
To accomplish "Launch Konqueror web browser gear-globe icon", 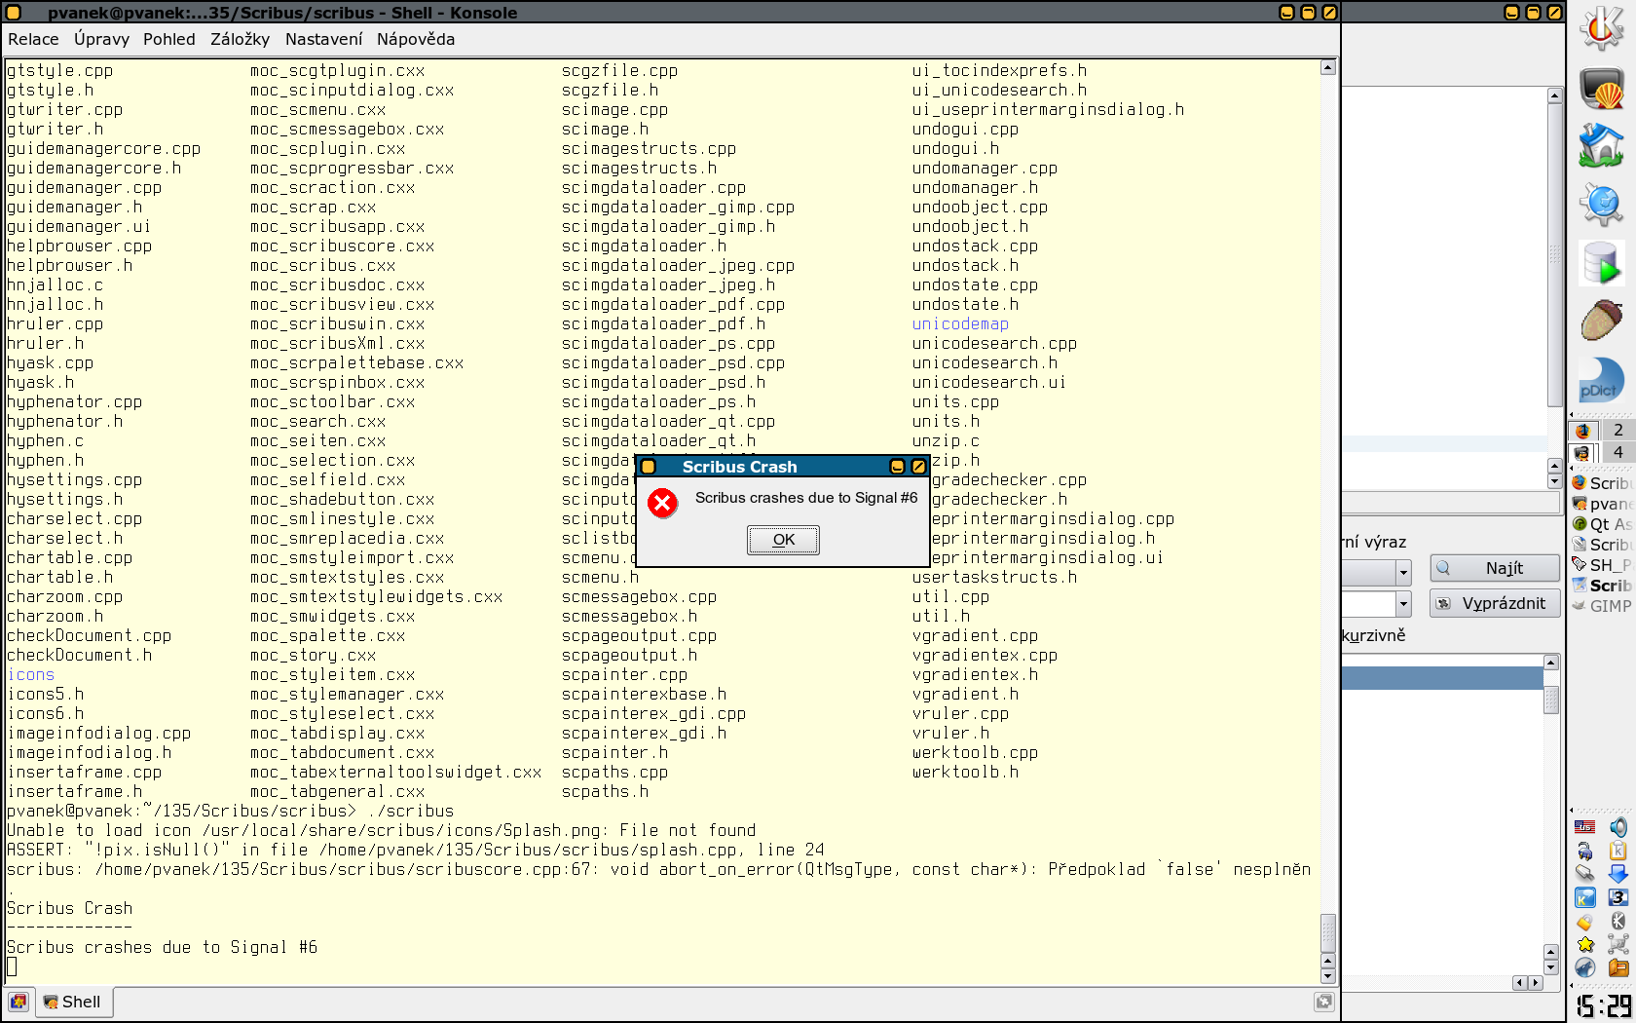I will tap(1601, 205).
